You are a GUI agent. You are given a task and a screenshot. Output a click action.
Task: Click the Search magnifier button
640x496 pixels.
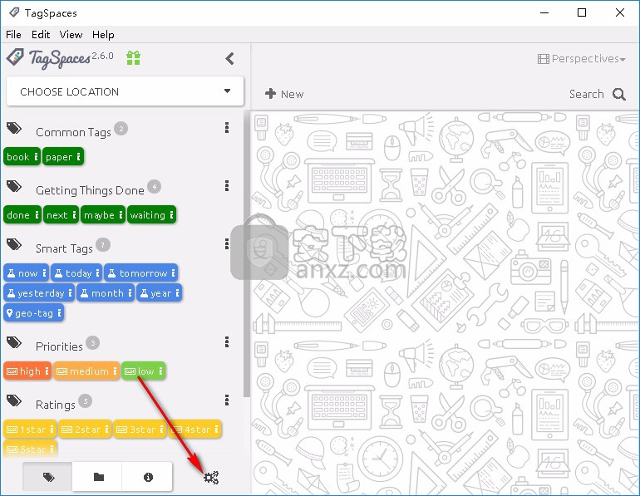[x=597, y=94]
